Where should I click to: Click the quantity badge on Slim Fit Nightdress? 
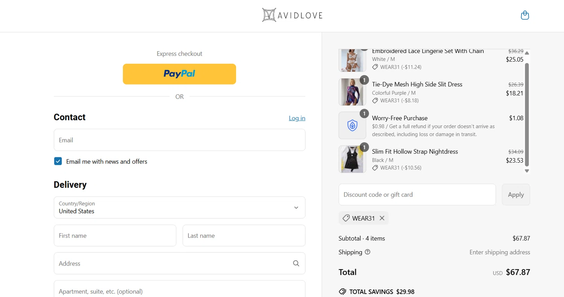click(x=364, y=147)
